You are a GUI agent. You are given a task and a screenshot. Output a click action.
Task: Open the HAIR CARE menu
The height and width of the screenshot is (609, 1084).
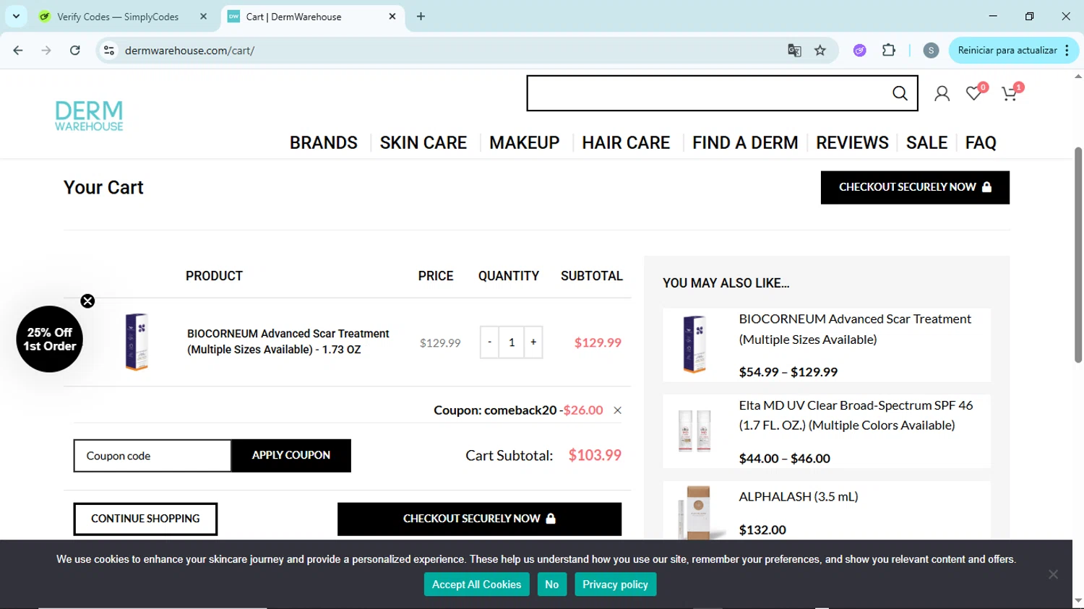[626, 143]
